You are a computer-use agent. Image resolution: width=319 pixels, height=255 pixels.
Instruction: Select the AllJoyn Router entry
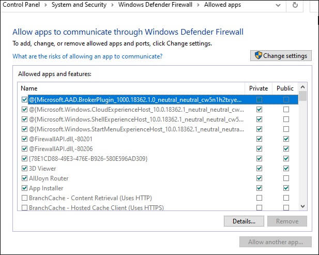click(x=49, y=178)
